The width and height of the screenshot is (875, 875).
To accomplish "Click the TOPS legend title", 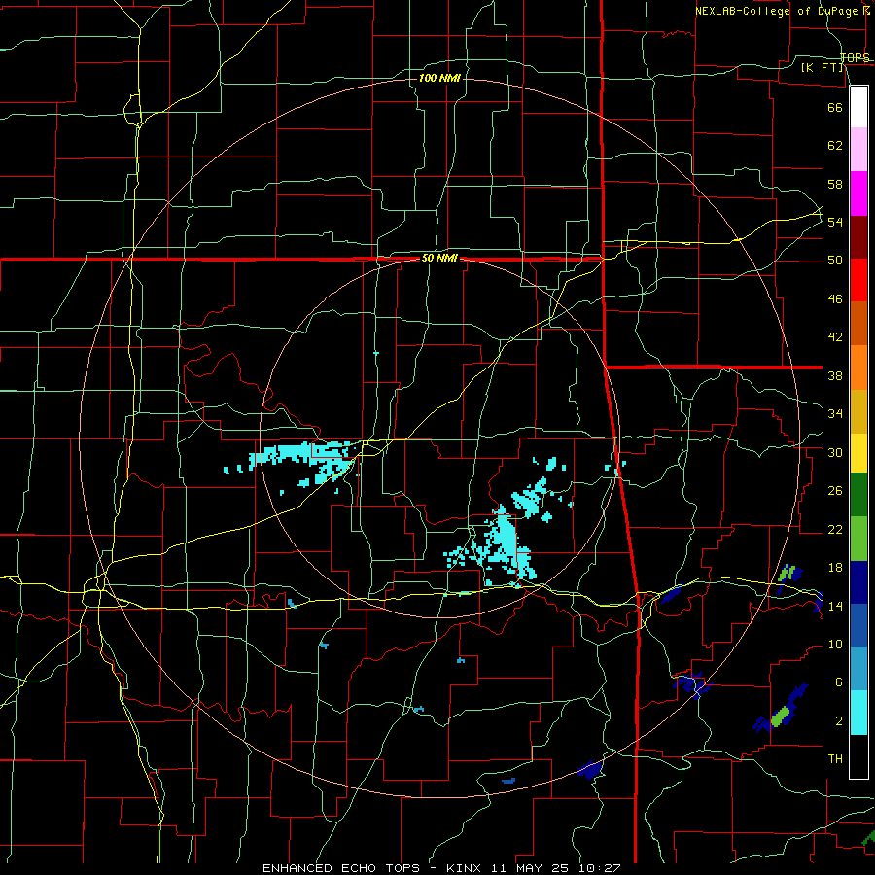I will click(855, 58).
